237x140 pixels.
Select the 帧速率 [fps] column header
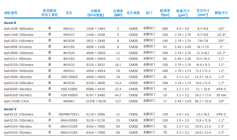(165, 13)
